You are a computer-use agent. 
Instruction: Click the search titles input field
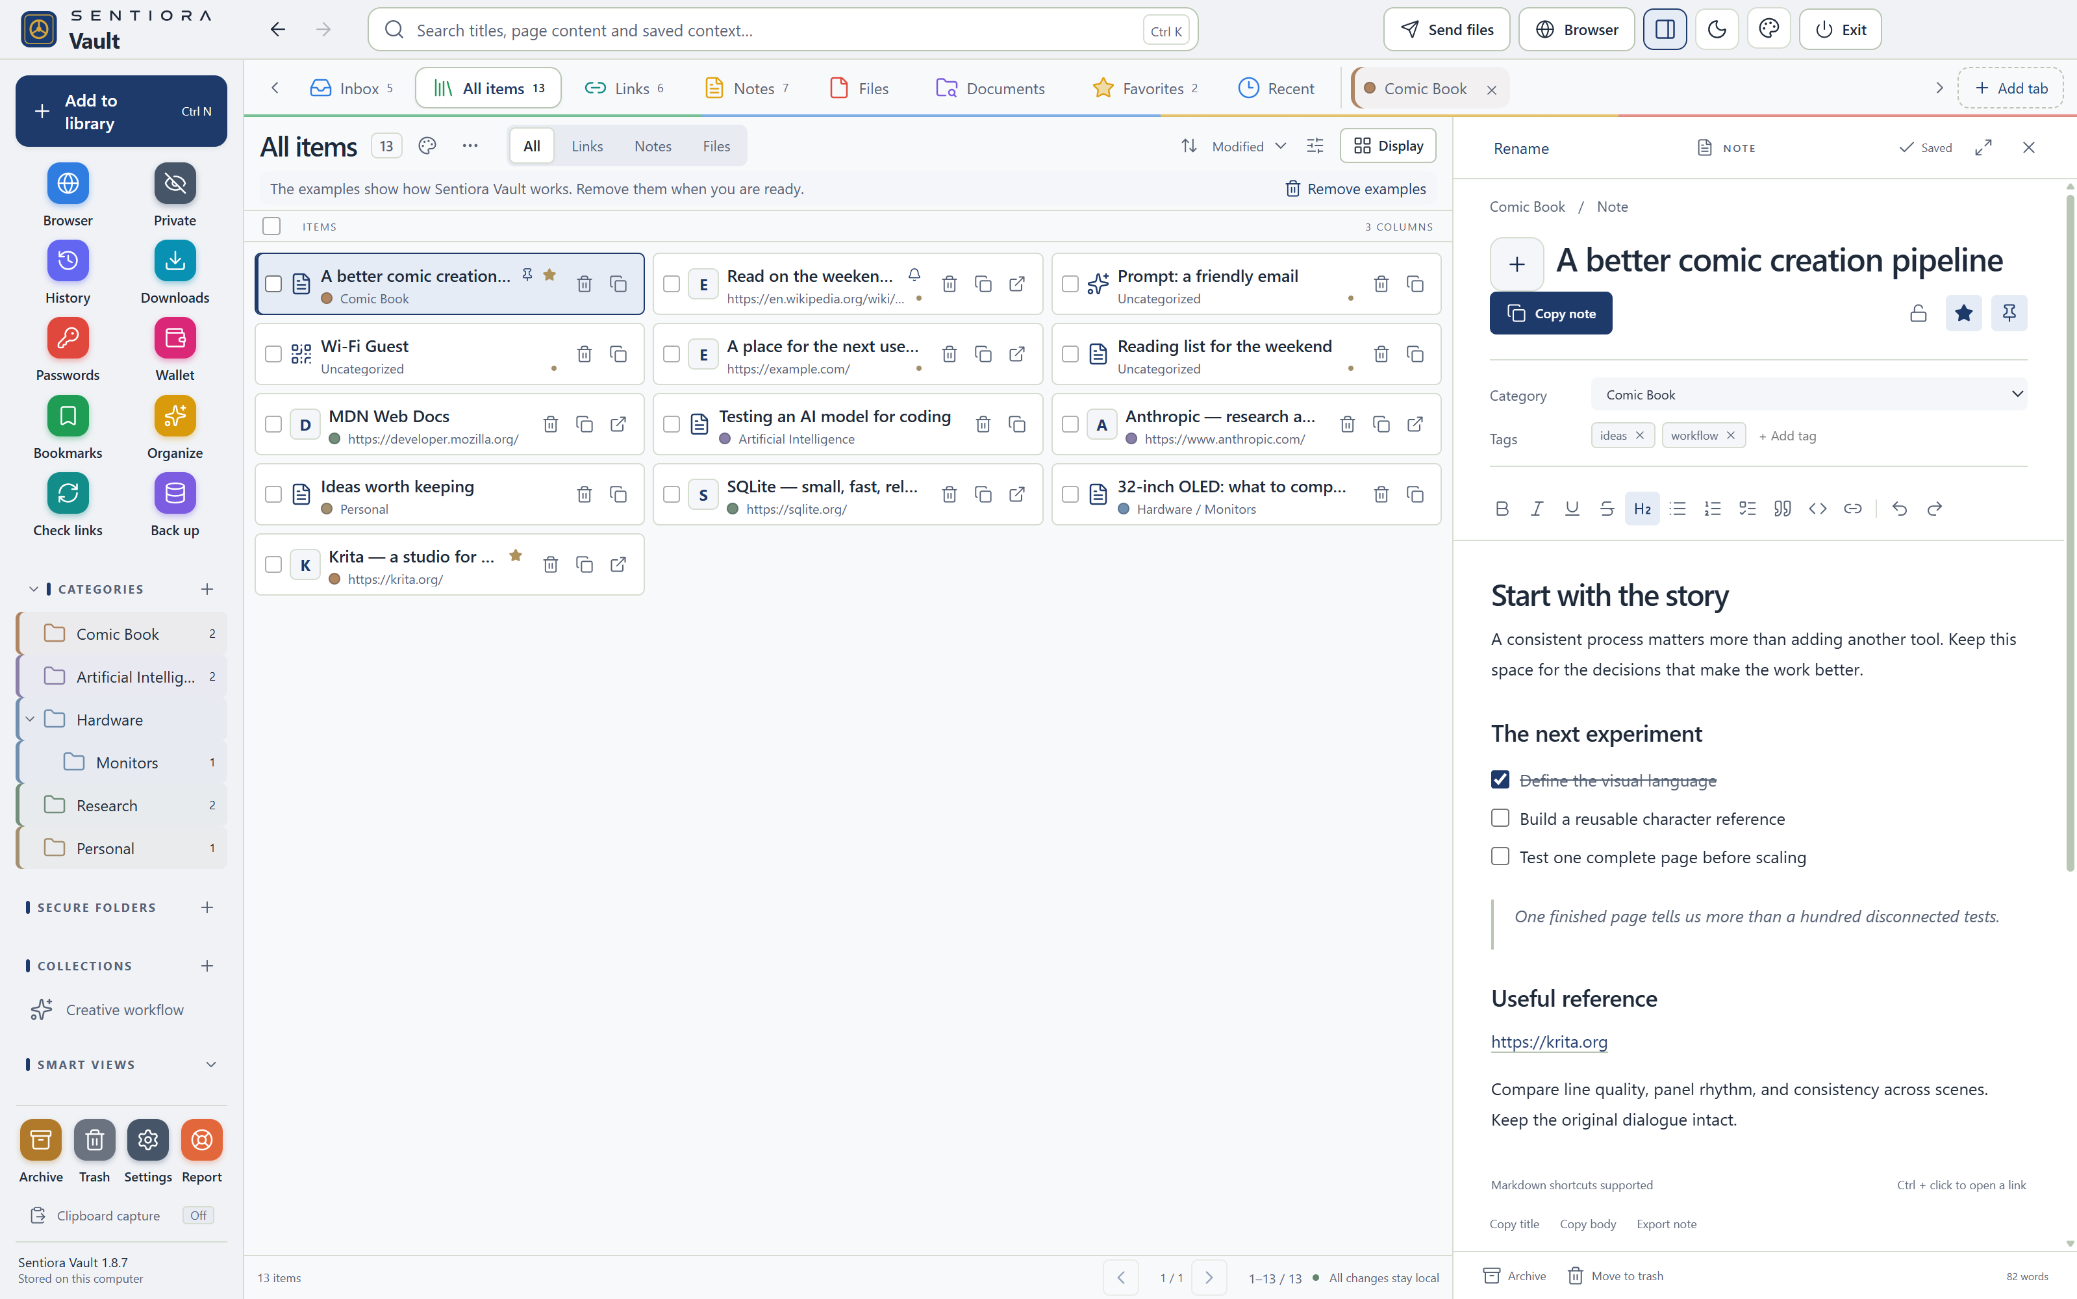click(x=783, y=30)
